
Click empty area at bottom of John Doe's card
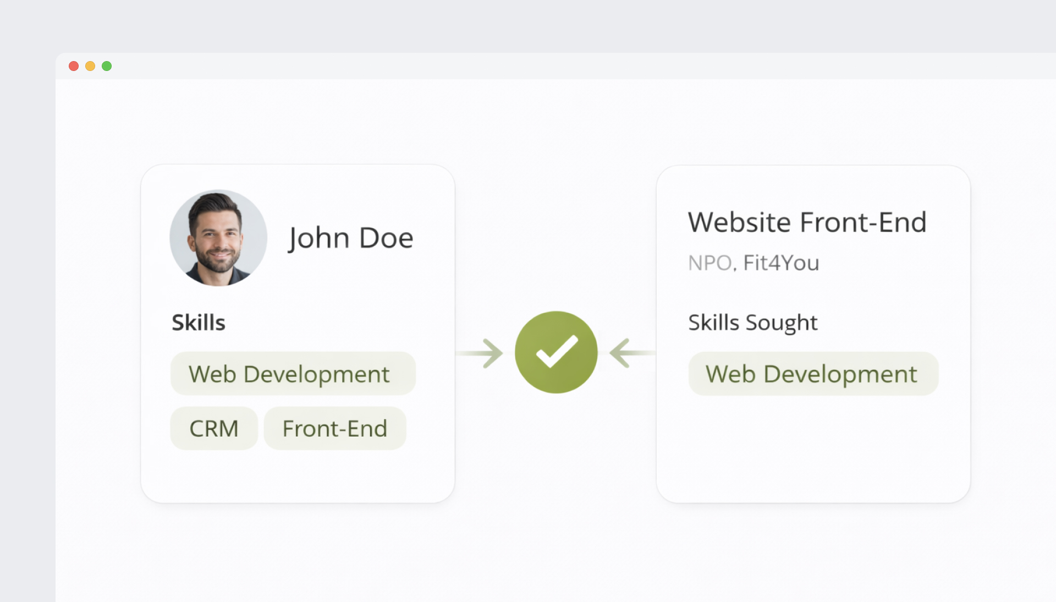(297, 476)
